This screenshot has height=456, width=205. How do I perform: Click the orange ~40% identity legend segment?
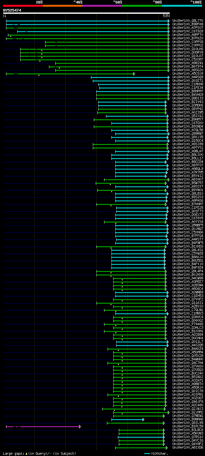[x=62, y=5]
